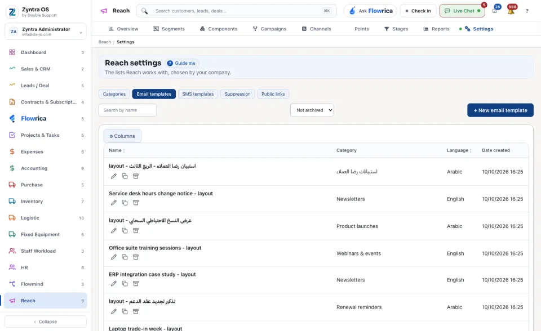
Task: Click the search magnifier icon
Action: (145, 11)
